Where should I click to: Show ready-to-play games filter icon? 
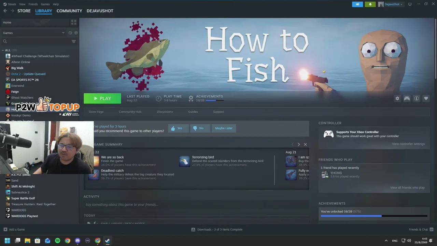[x=76, y=33]
